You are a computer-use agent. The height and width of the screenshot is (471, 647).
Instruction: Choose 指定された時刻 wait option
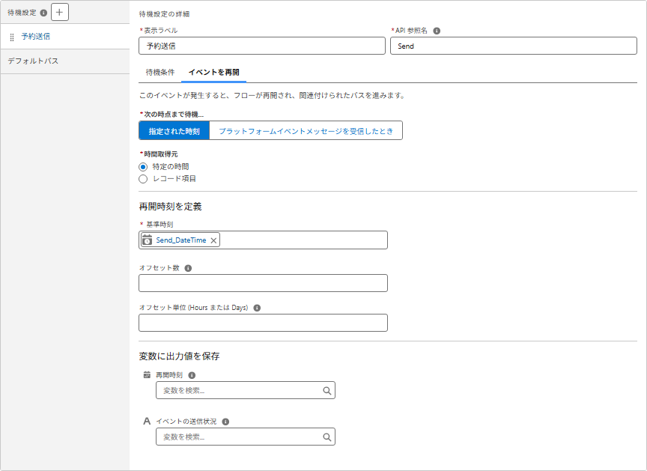174,131
